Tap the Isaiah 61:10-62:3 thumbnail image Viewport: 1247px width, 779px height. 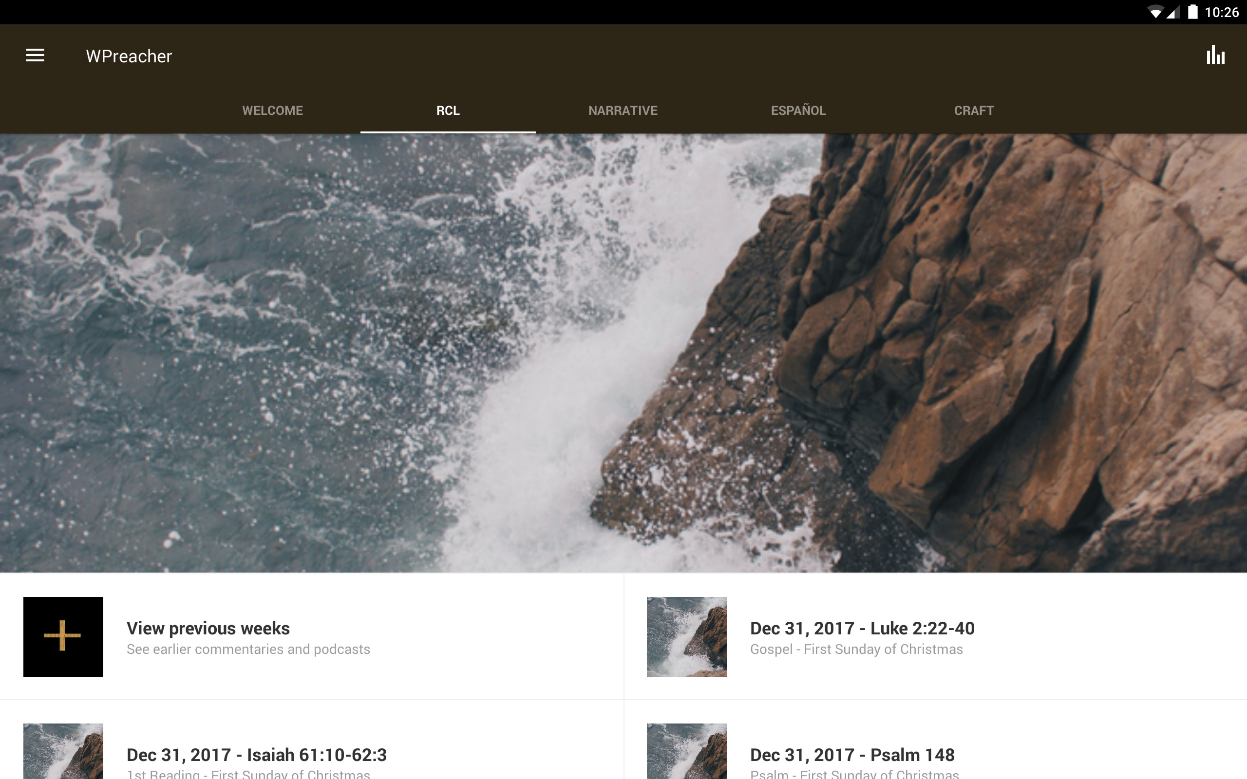[x=63, y=751]
